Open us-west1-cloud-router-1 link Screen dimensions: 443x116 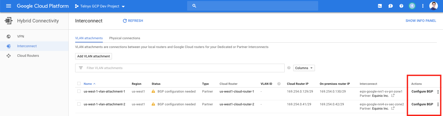tap(237, 91)
